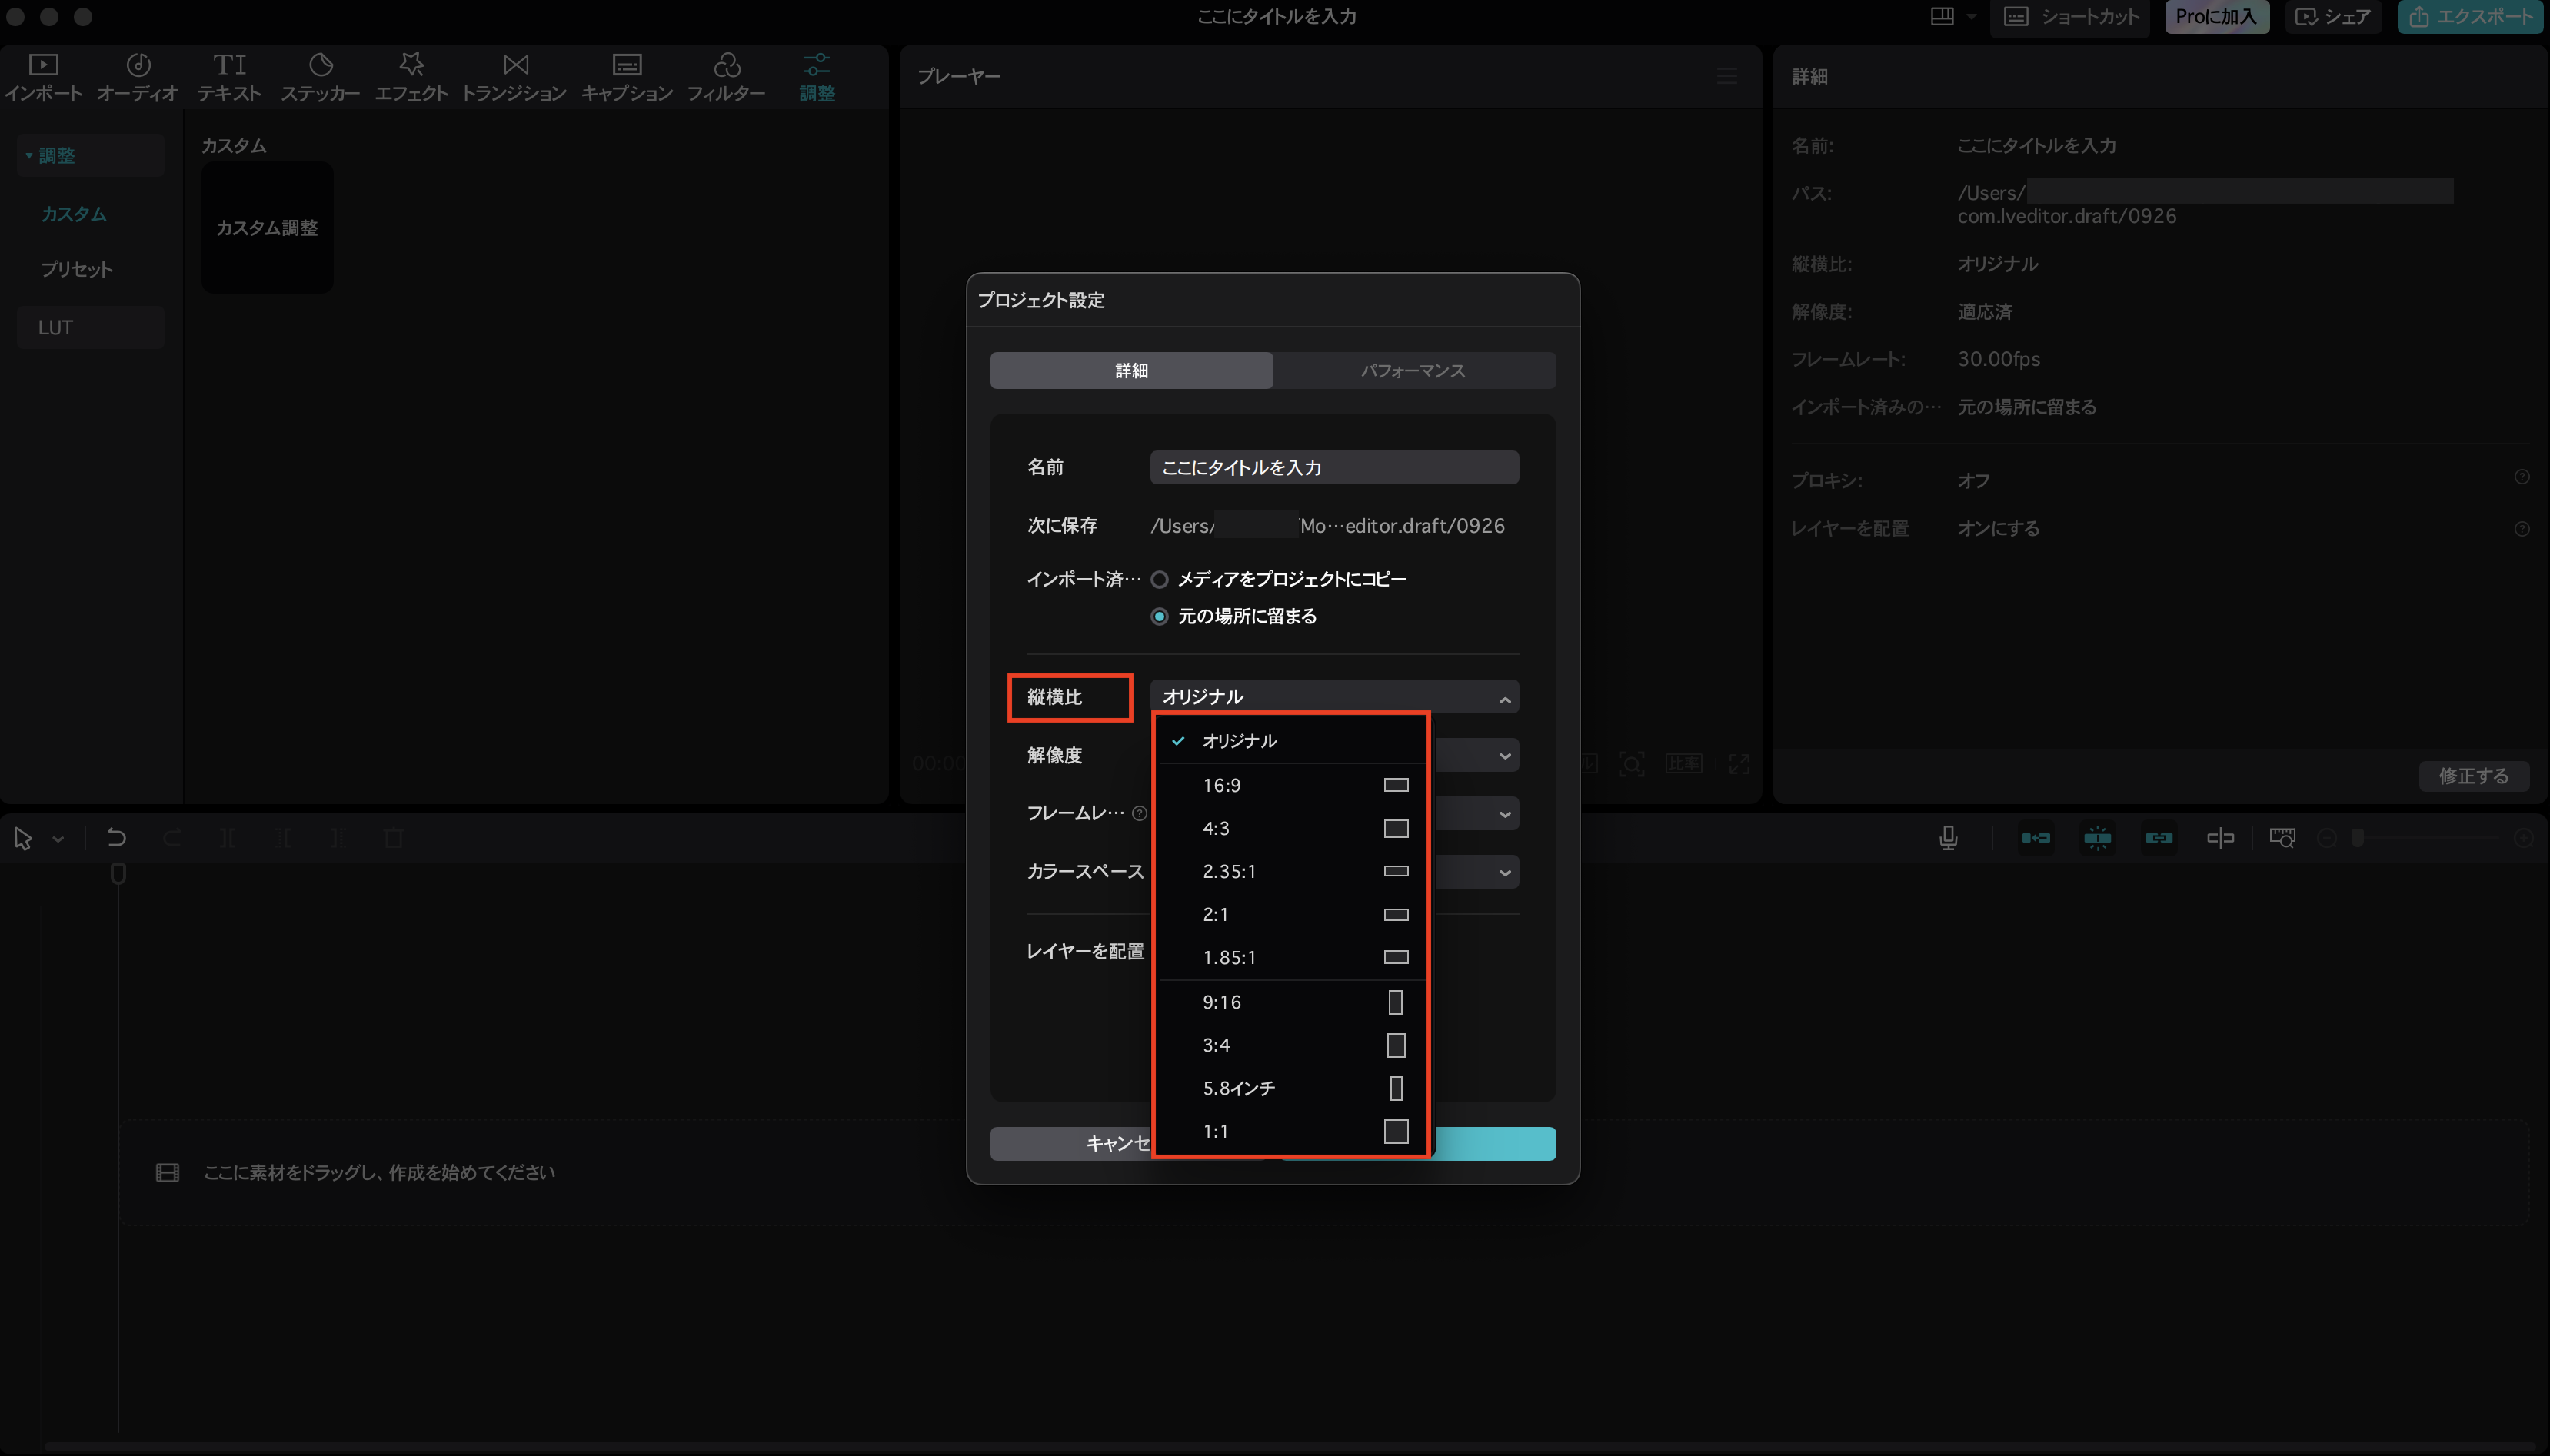The image size is (2550, 1456).
Task: Open the カラースペース dropdown chevron
Action: click(x=1505, y=872)
